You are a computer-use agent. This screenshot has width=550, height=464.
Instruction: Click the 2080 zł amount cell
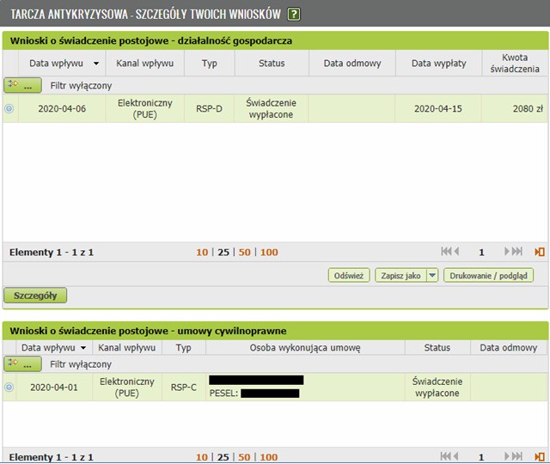(515, 109)
